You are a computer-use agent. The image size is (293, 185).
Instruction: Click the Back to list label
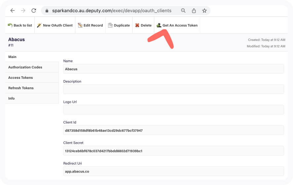click(23, 25)
